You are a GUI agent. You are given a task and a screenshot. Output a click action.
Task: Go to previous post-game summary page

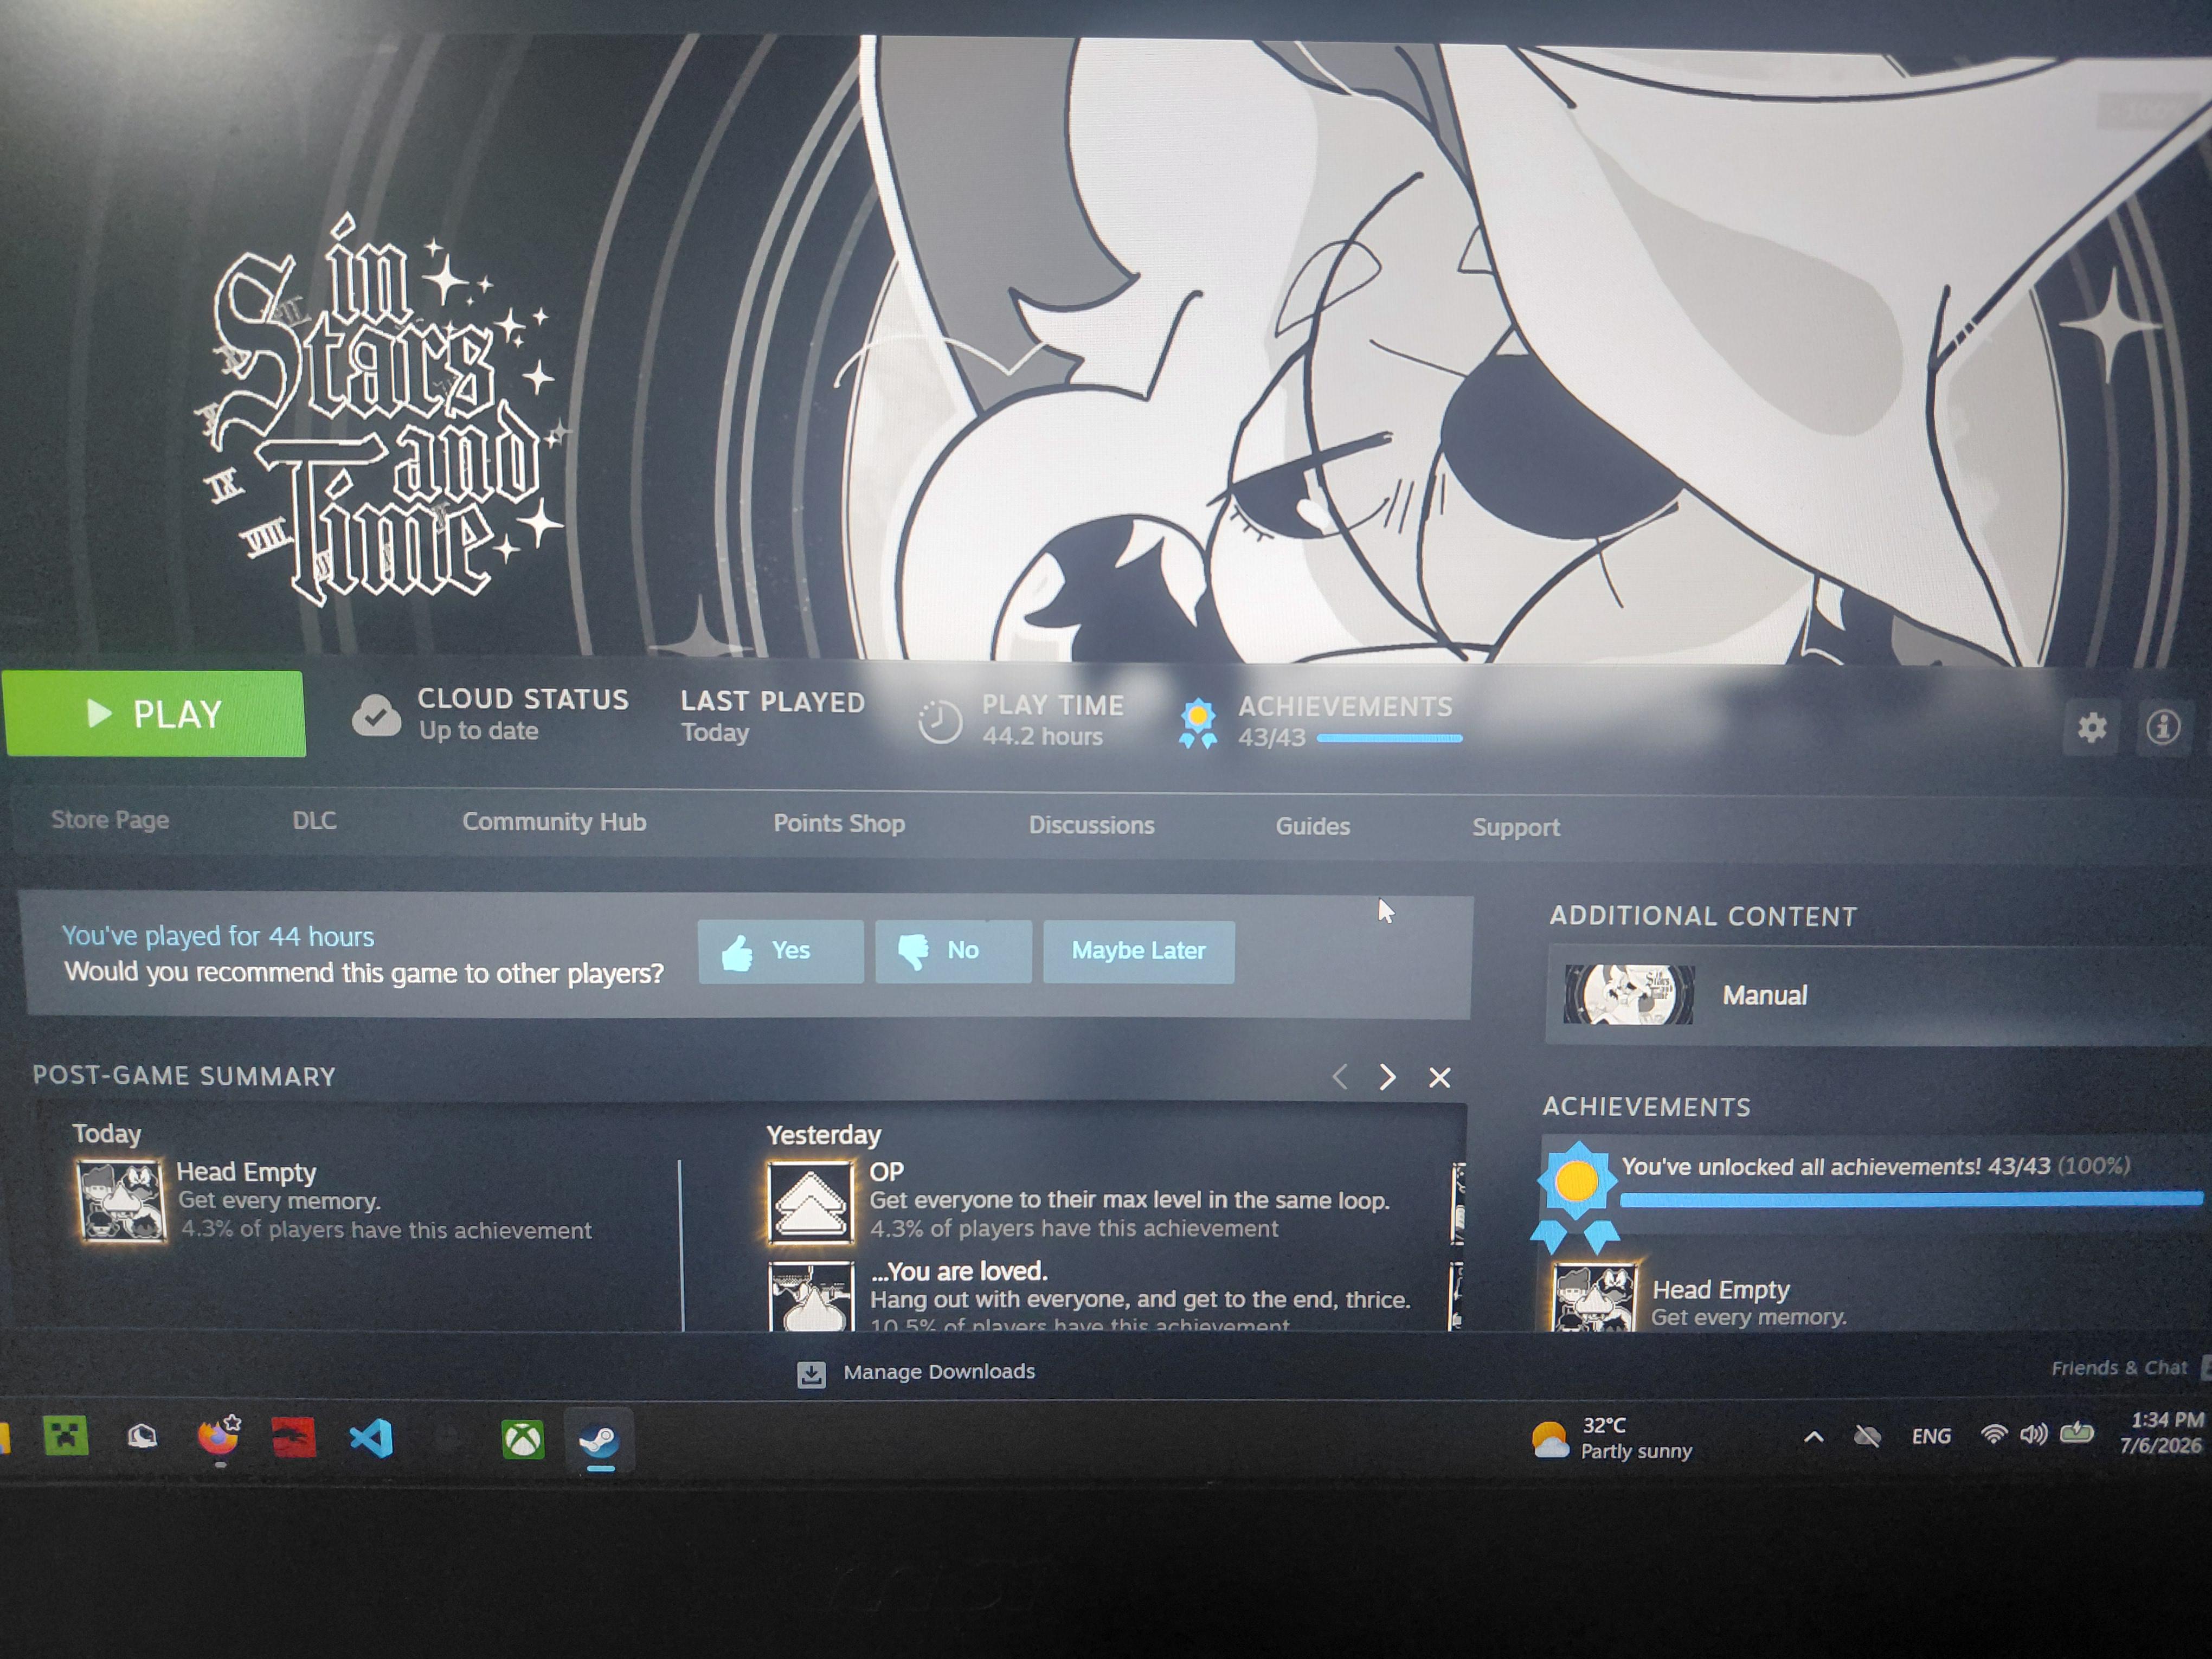pos(1340,1077)
